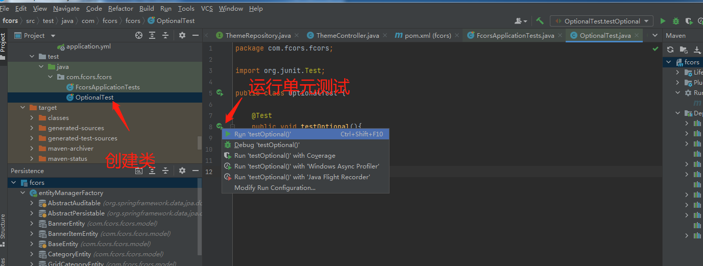Expand the classes folder
This screenshot has height=266, width=703.
tap(32, 118)
